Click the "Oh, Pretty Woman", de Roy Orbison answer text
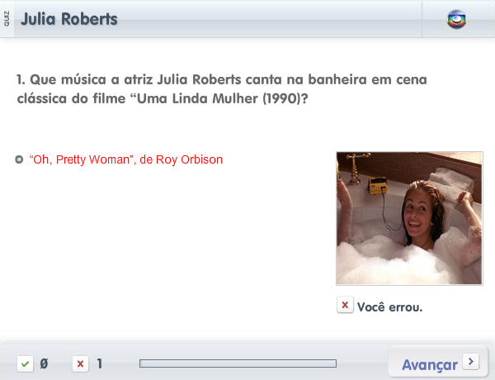Viewport: 495px width, 380px height. pos(126,159)
